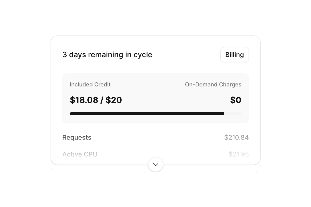Select the $18.08 / $20 credit amount
311x207 pixels.
(96, 100)
